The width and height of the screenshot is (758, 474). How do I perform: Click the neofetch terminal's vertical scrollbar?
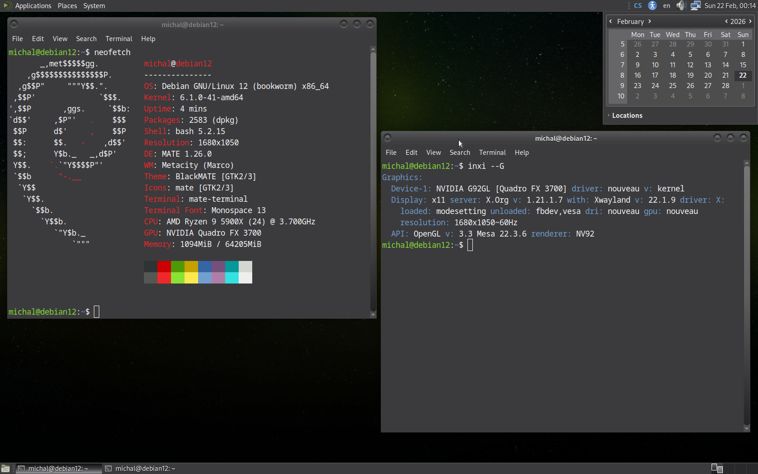373,181
